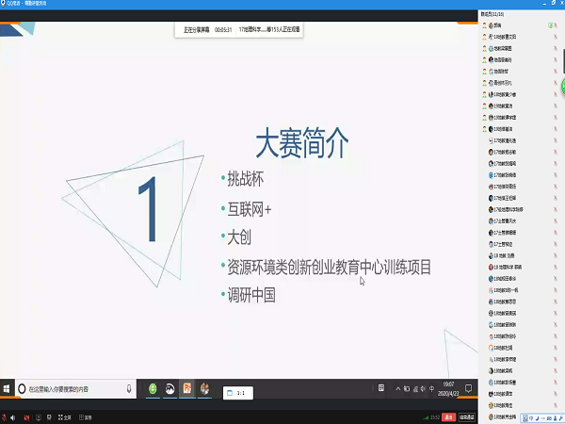565x424 pixels.
Task: Open the Windows notification center icon
Action: (468, 388)
